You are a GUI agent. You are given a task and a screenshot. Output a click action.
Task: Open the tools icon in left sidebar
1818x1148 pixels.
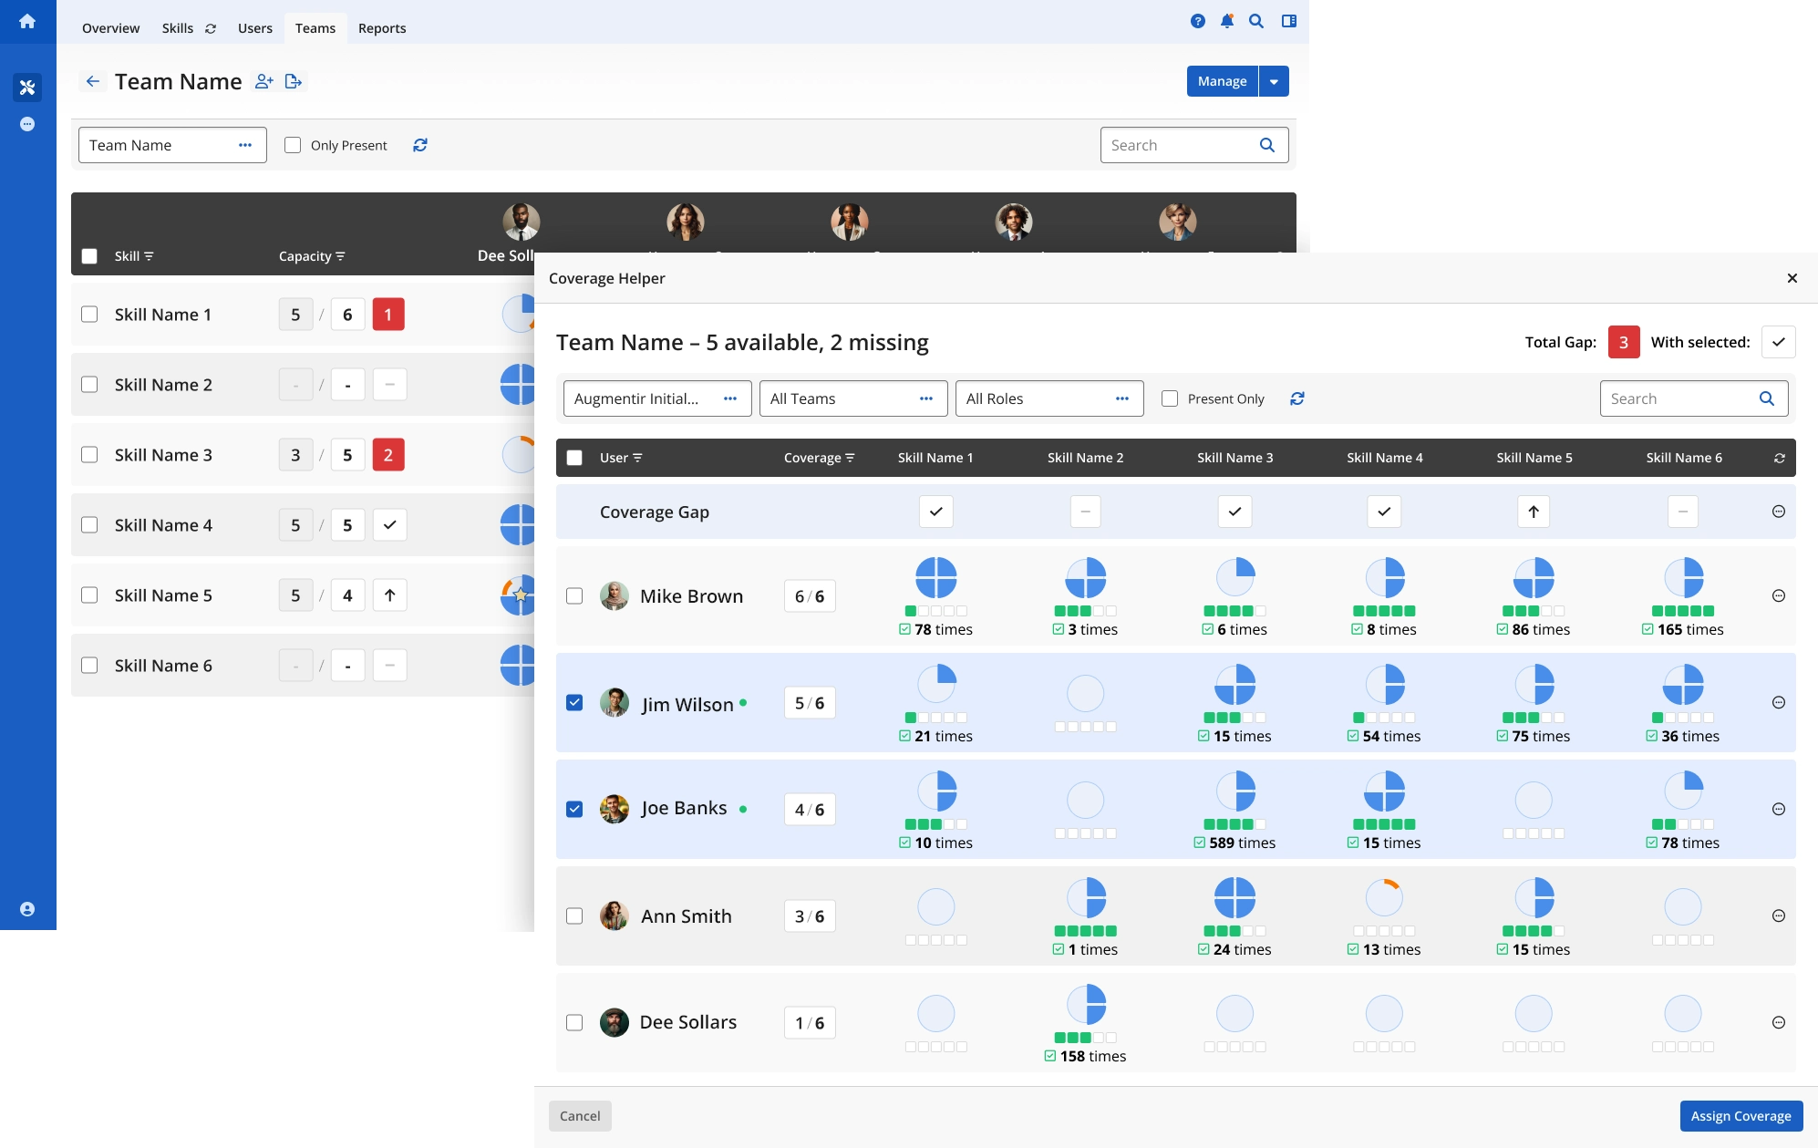pyautogui.click(x=27, y=88)
